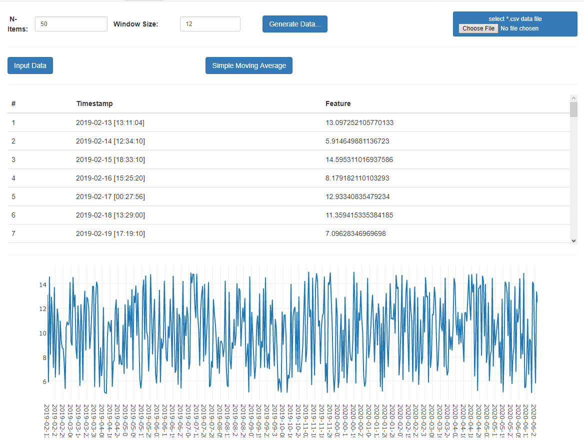Click the y-axis label 10 on chart
The width and height of the screenshot is (584, 440).
pyautogui.click(x=43, y=333)
